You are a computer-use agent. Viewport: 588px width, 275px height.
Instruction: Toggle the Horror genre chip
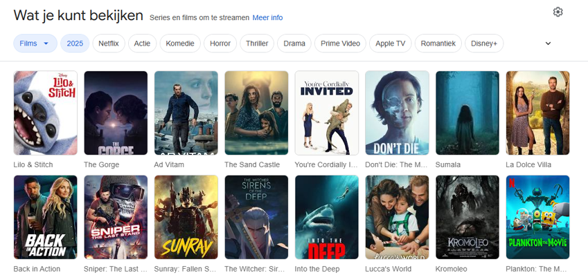point(220,44)
